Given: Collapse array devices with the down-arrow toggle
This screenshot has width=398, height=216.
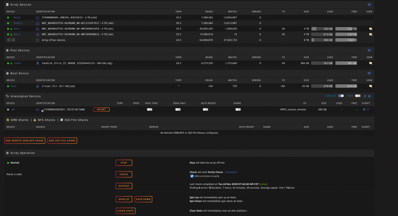Looking at the screenshot, I should pyautogui.click(x=9, y=40).
